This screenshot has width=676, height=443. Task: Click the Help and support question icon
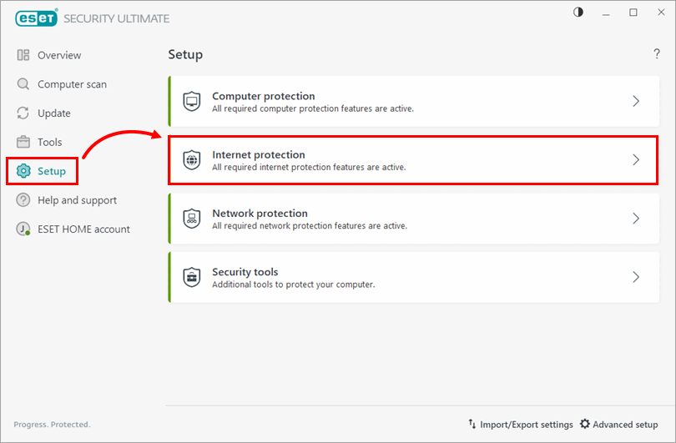[x=23, y=200]
